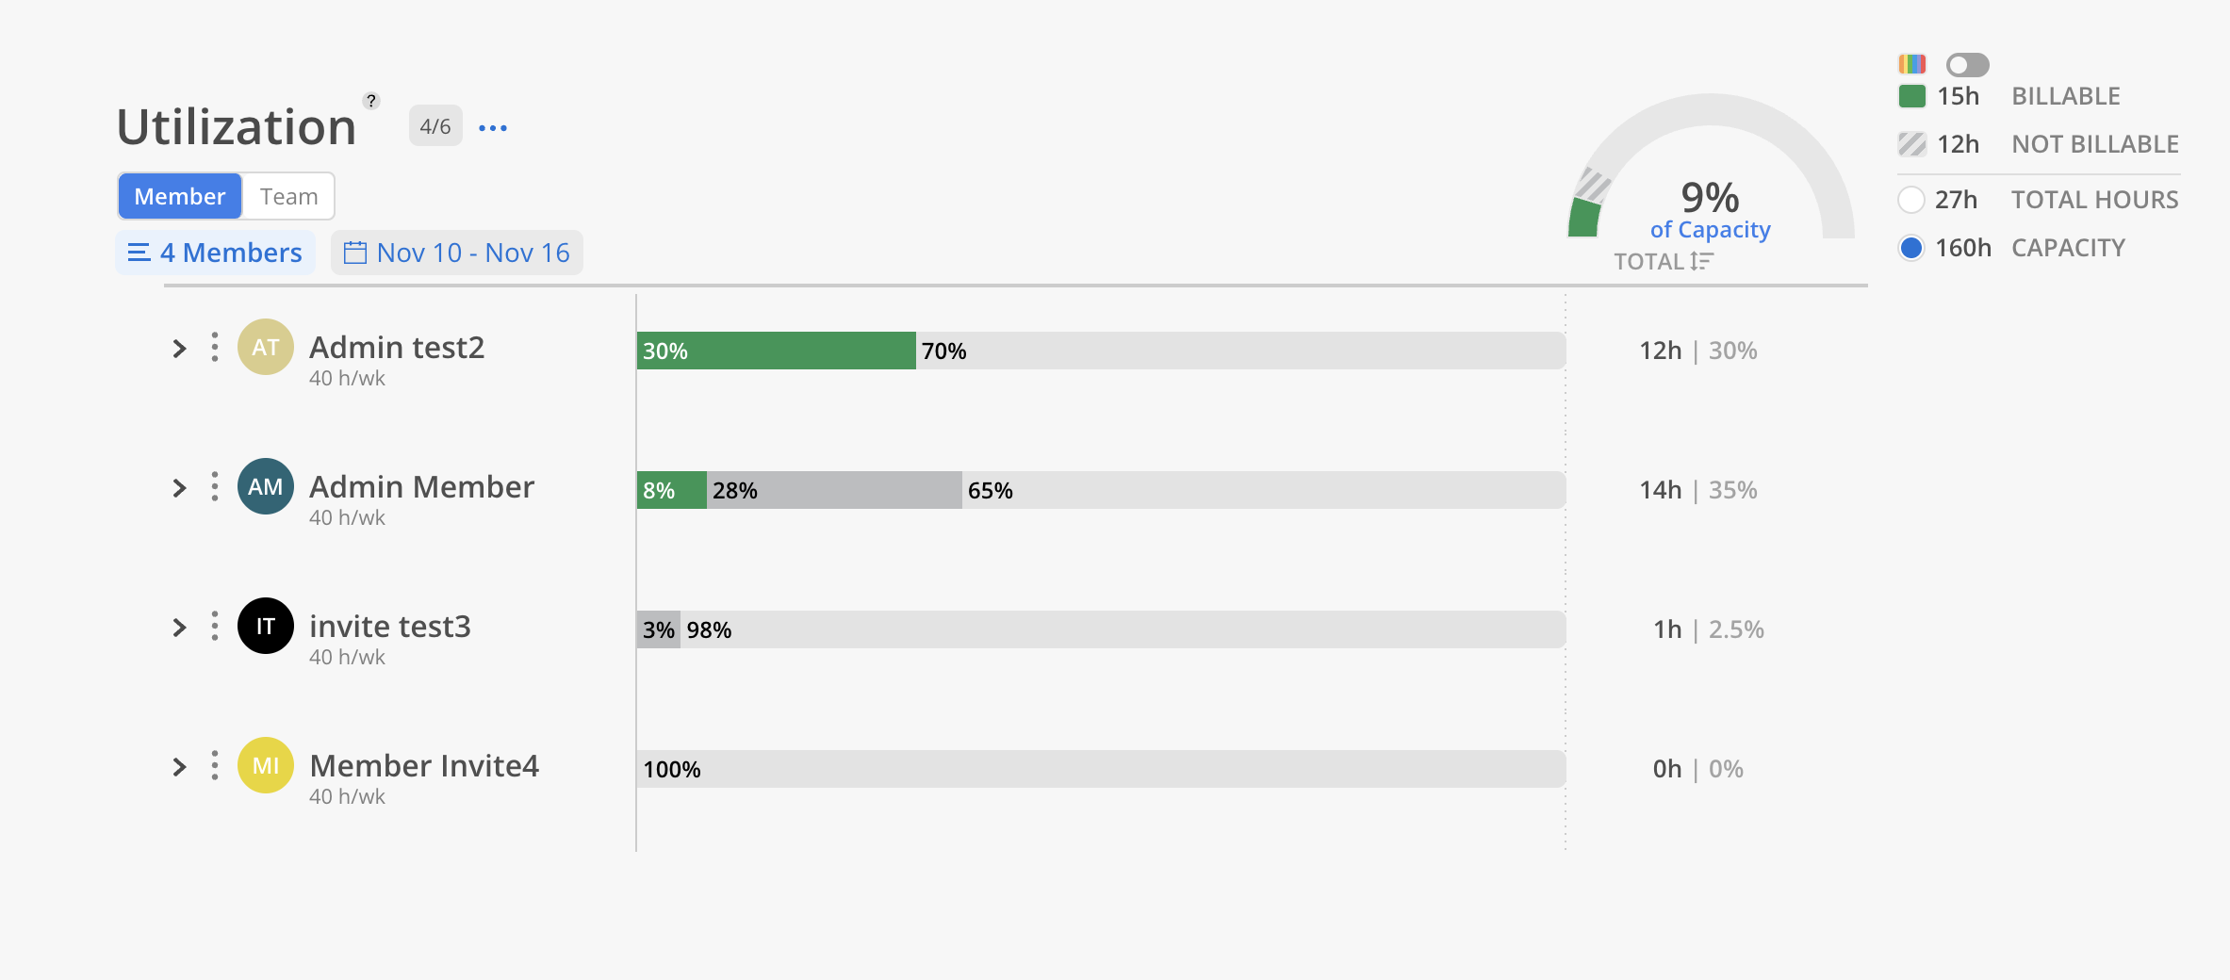The width and height of the screenshot is (2230, 980).
Task: Open kebab menu for Admin test2
Action: coord(215,348)
